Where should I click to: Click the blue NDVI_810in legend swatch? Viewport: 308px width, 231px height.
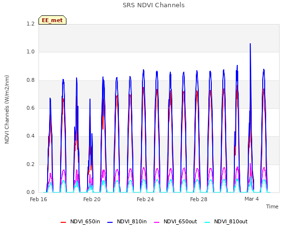pyautogui.click(x=110, y=222)
